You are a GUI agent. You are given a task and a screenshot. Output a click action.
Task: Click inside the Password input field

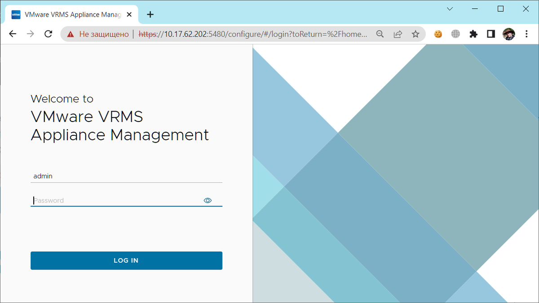click(x=112, y=200)
